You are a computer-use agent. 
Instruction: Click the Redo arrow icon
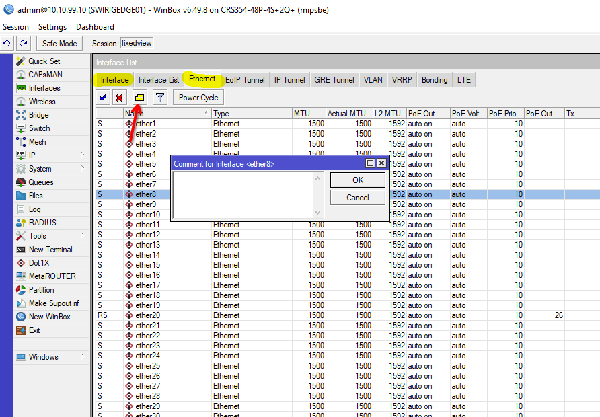pyautogui.click(x=24, y=43)
